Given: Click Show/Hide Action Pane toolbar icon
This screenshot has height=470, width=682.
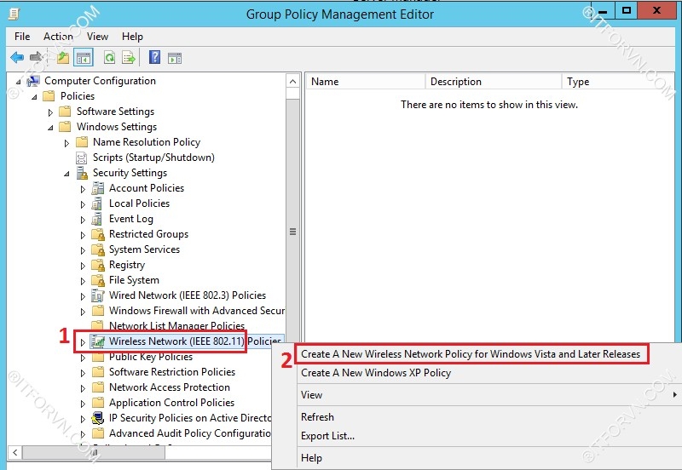Looking at the screenshot, I should coord(175,58).
